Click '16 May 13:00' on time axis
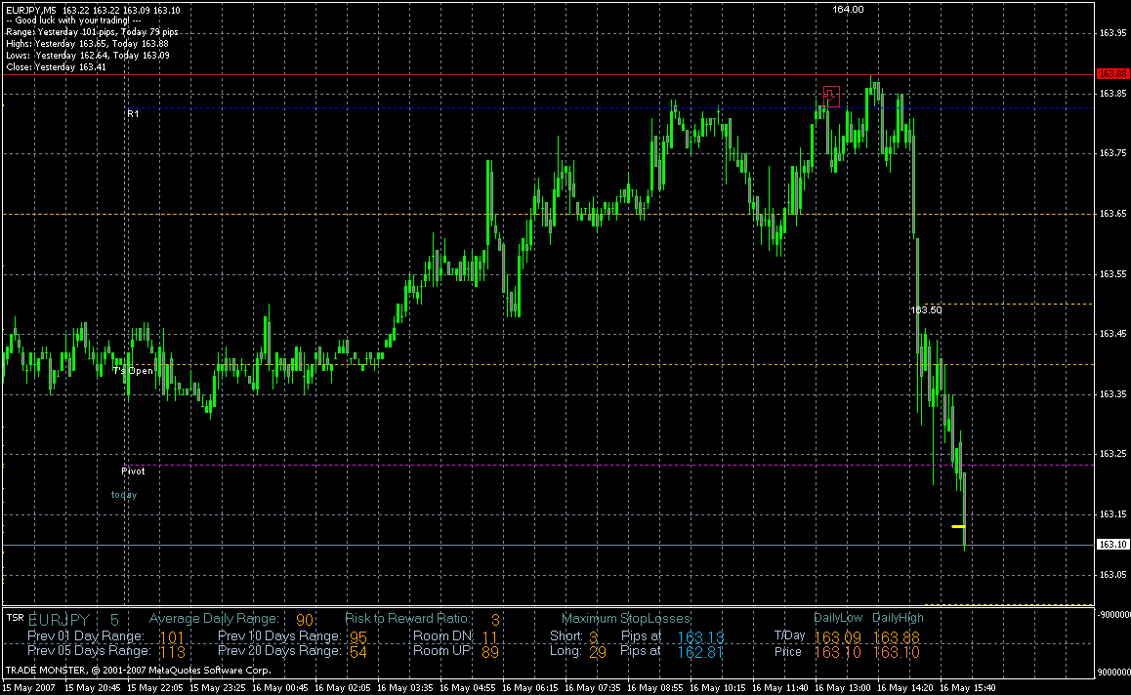 [841, 688]
